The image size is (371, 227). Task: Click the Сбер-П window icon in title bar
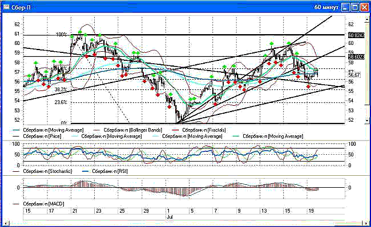coord(6,7)
